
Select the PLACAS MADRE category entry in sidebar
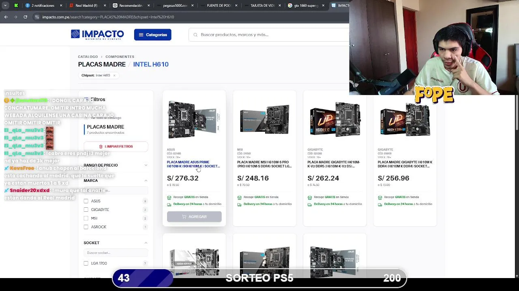pos(105,127)
